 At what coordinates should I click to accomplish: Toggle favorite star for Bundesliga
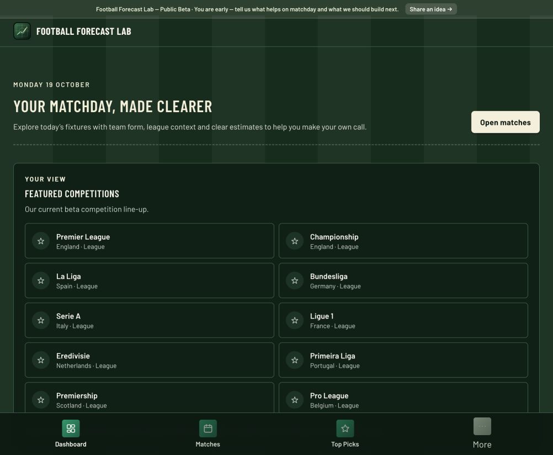click(295, 281)
